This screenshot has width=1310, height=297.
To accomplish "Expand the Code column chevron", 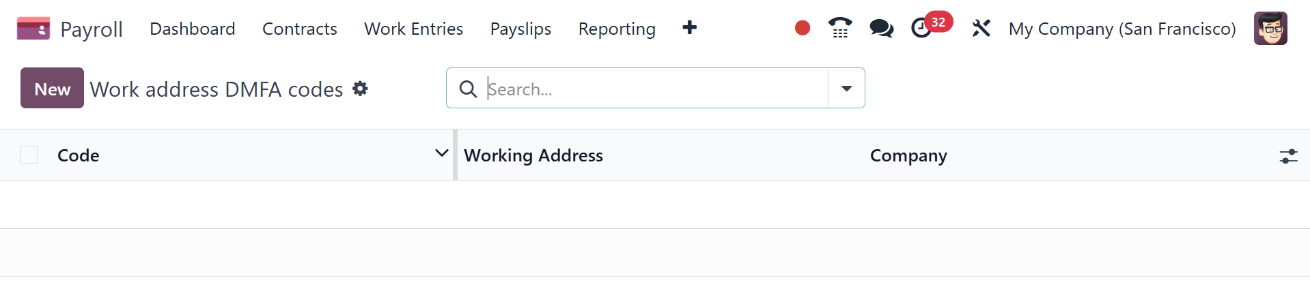I will pyautogui.click(x=441, y=153).
